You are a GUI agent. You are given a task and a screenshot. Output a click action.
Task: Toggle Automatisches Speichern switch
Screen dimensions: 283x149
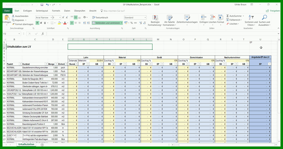pyautogui.click(x=34, y=5)
